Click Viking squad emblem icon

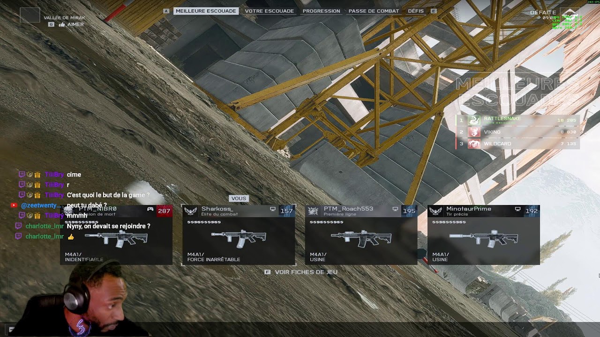click(474, 132)
